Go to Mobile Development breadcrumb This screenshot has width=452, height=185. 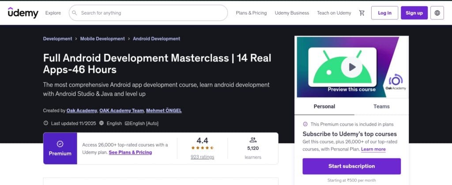(102, 38)
